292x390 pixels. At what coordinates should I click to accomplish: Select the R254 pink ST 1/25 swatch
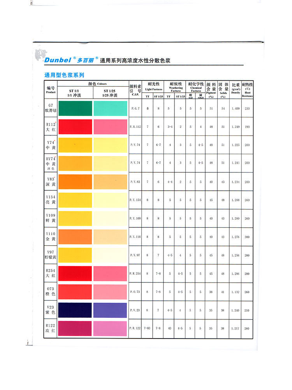[x=111, y=274]
